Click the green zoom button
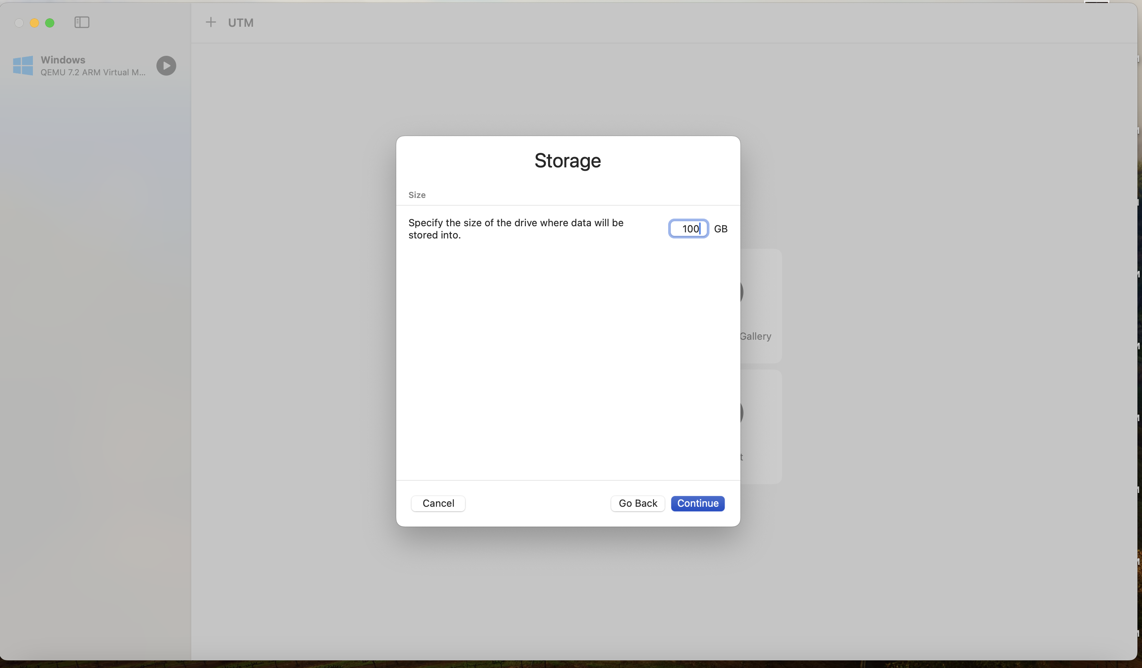The image size is (1142, 668). 50,22
